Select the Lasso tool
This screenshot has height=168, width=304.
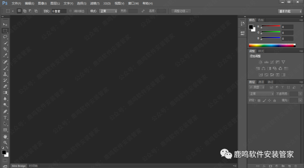(x=5, y=37)
